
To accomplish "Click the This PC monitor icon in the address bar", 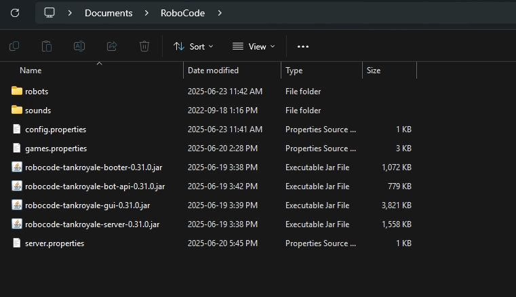I will click(49, 13).
